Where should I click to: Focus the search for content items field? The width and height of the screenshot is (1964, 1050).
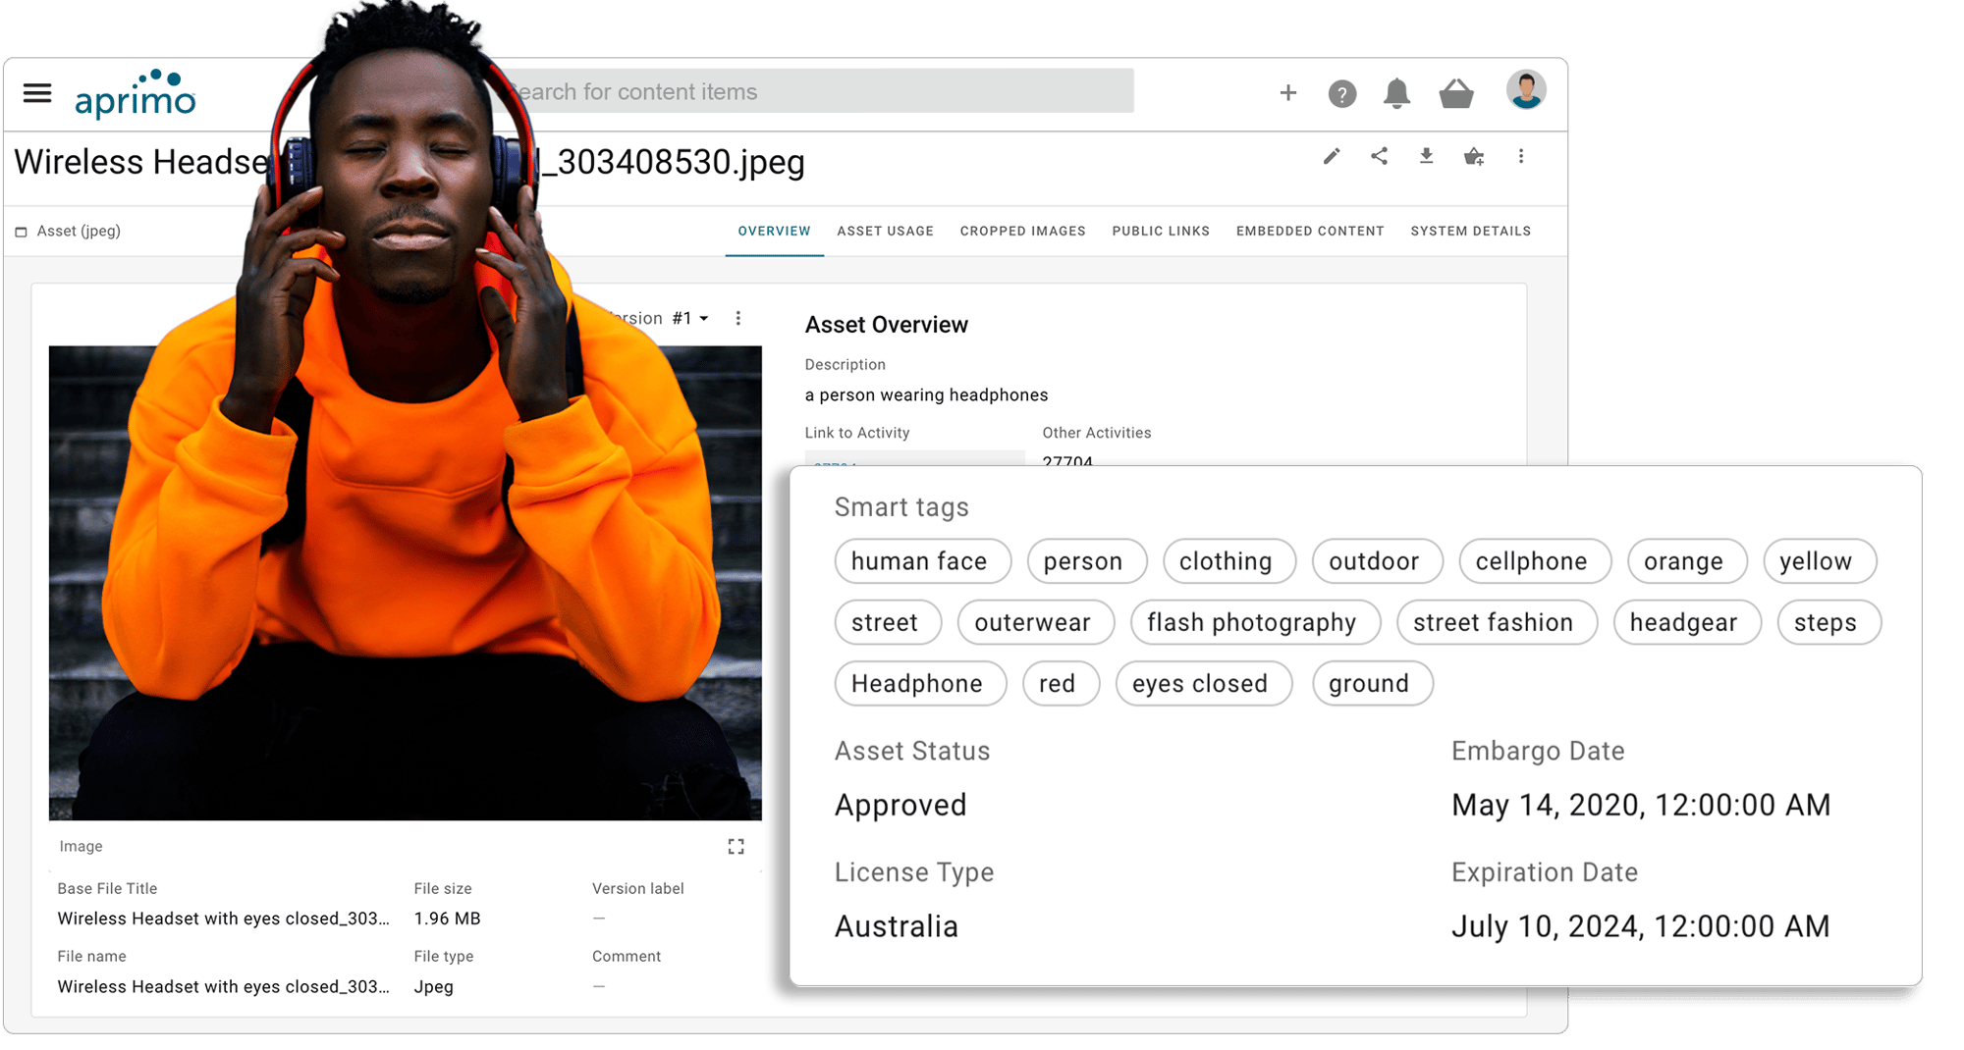(x=820, y=91)
